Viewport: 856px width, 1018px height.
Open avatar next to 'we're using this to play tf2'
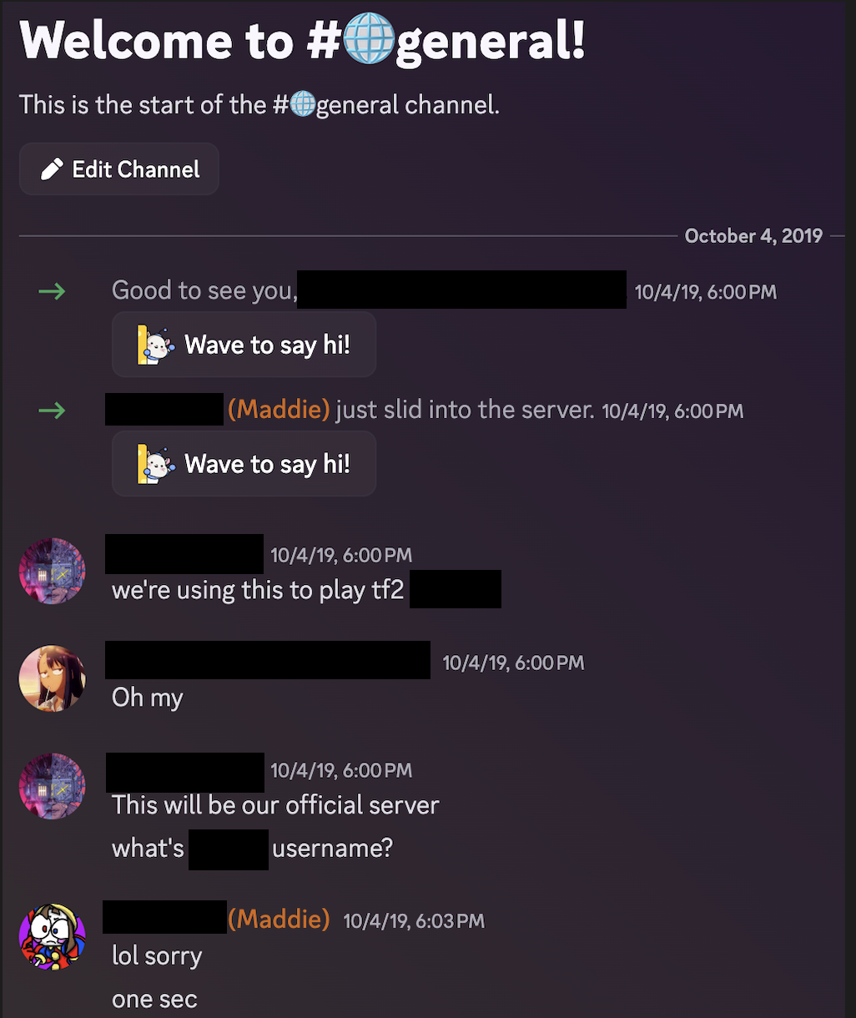coord(53,571)
